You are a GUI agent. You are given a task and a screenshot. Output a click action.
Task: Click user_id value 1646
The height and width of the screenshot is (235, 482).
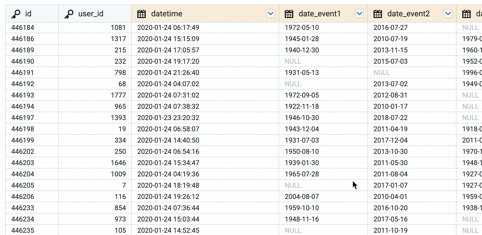(118, 163)
